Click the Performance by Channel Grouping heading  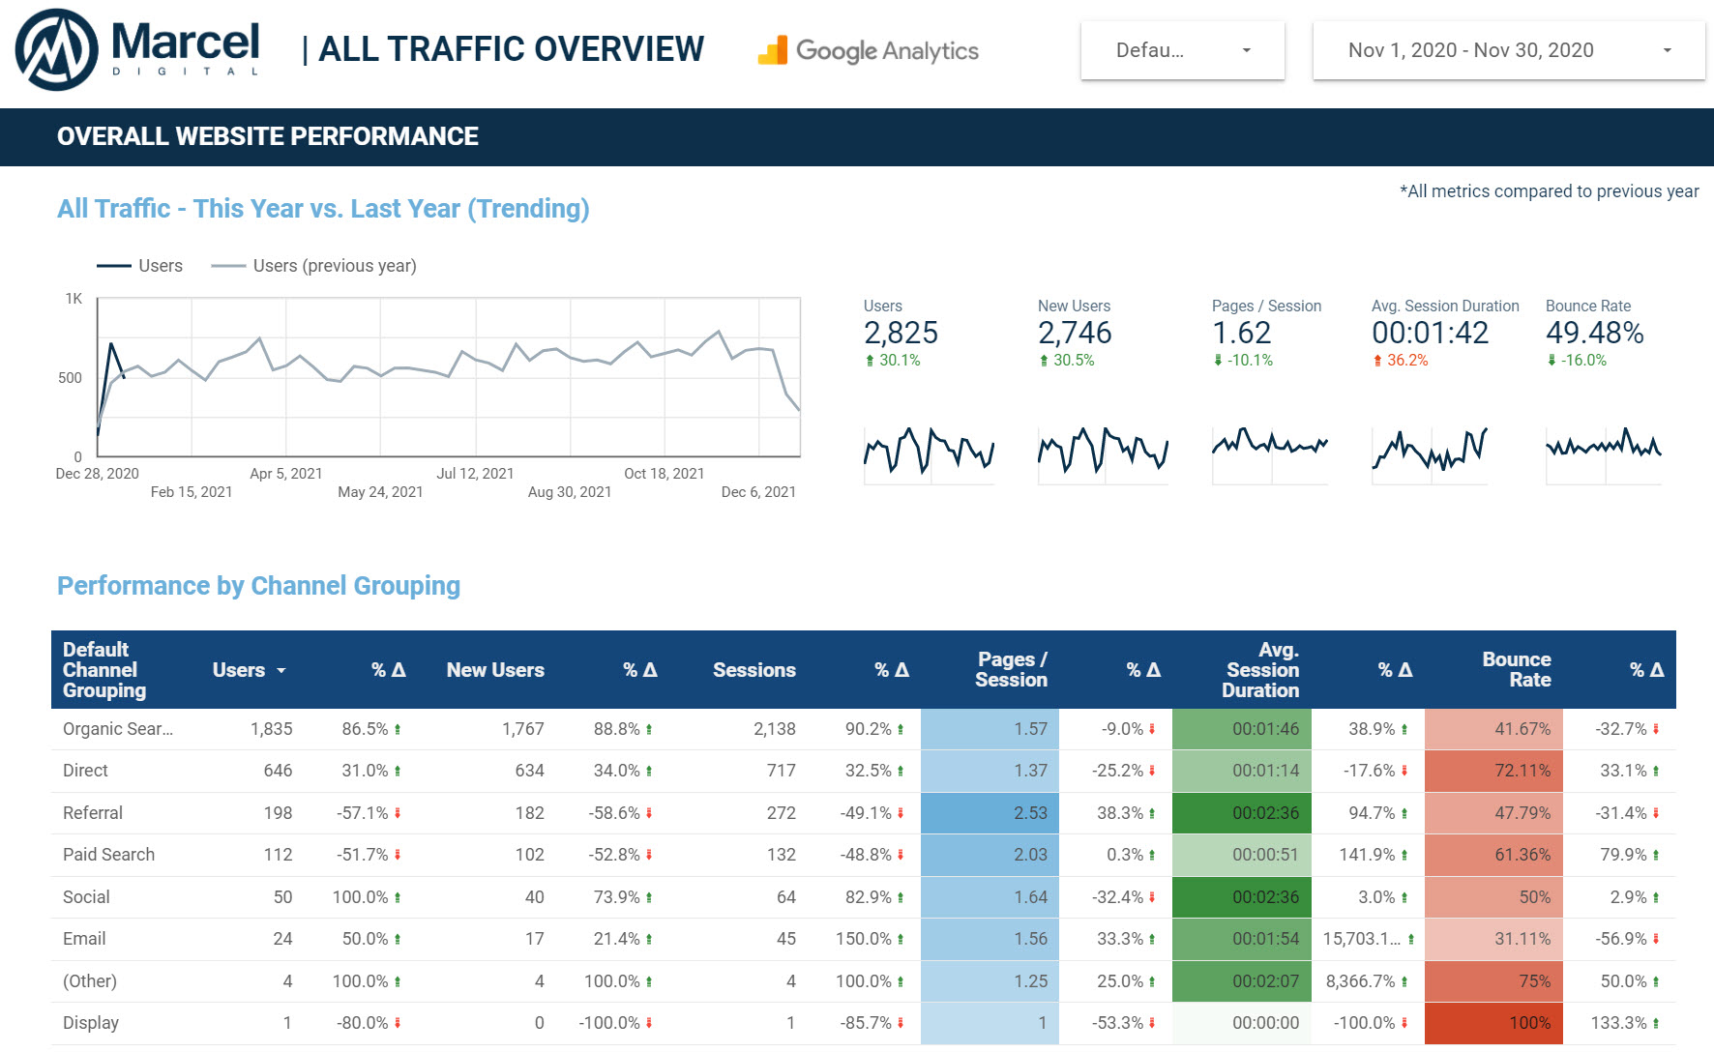(258, 585)
